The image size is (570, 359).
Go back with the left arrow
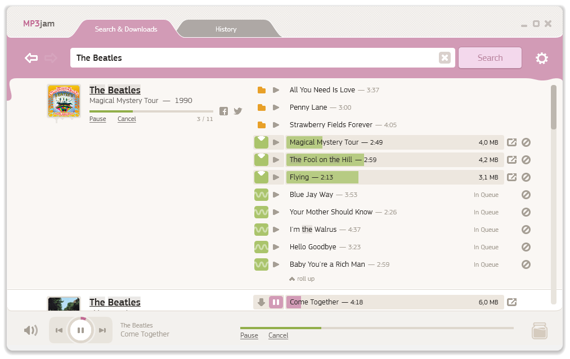click(32, 58)
